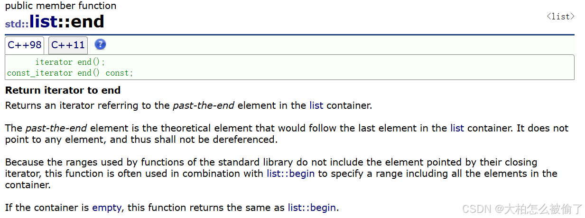This screenshot has width=585, height=218.
Task: Click 'std::' prefix in the page title
Action: click(17, 24)
